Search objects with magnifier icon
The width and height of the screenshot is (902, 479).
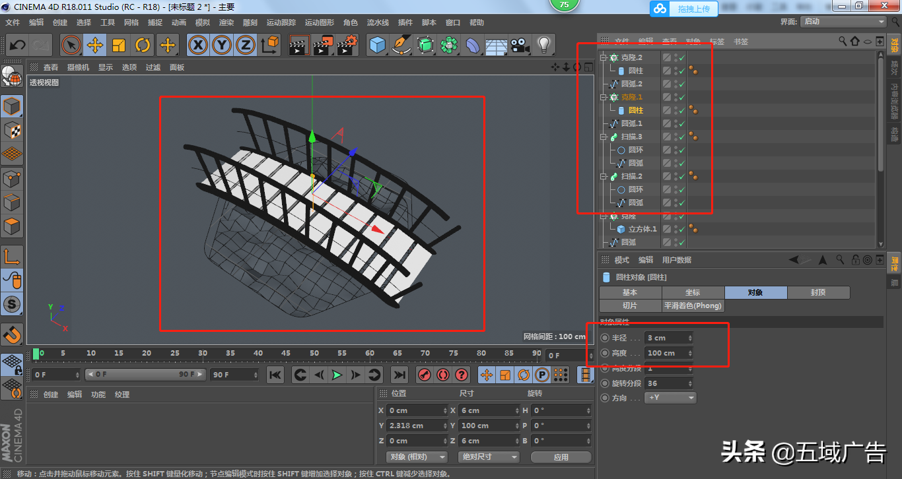pos(843,41)
